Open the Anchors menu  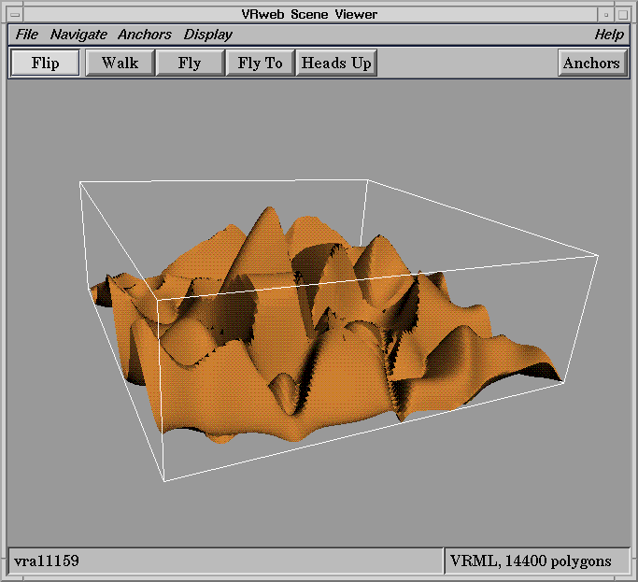tap(145, 35)
